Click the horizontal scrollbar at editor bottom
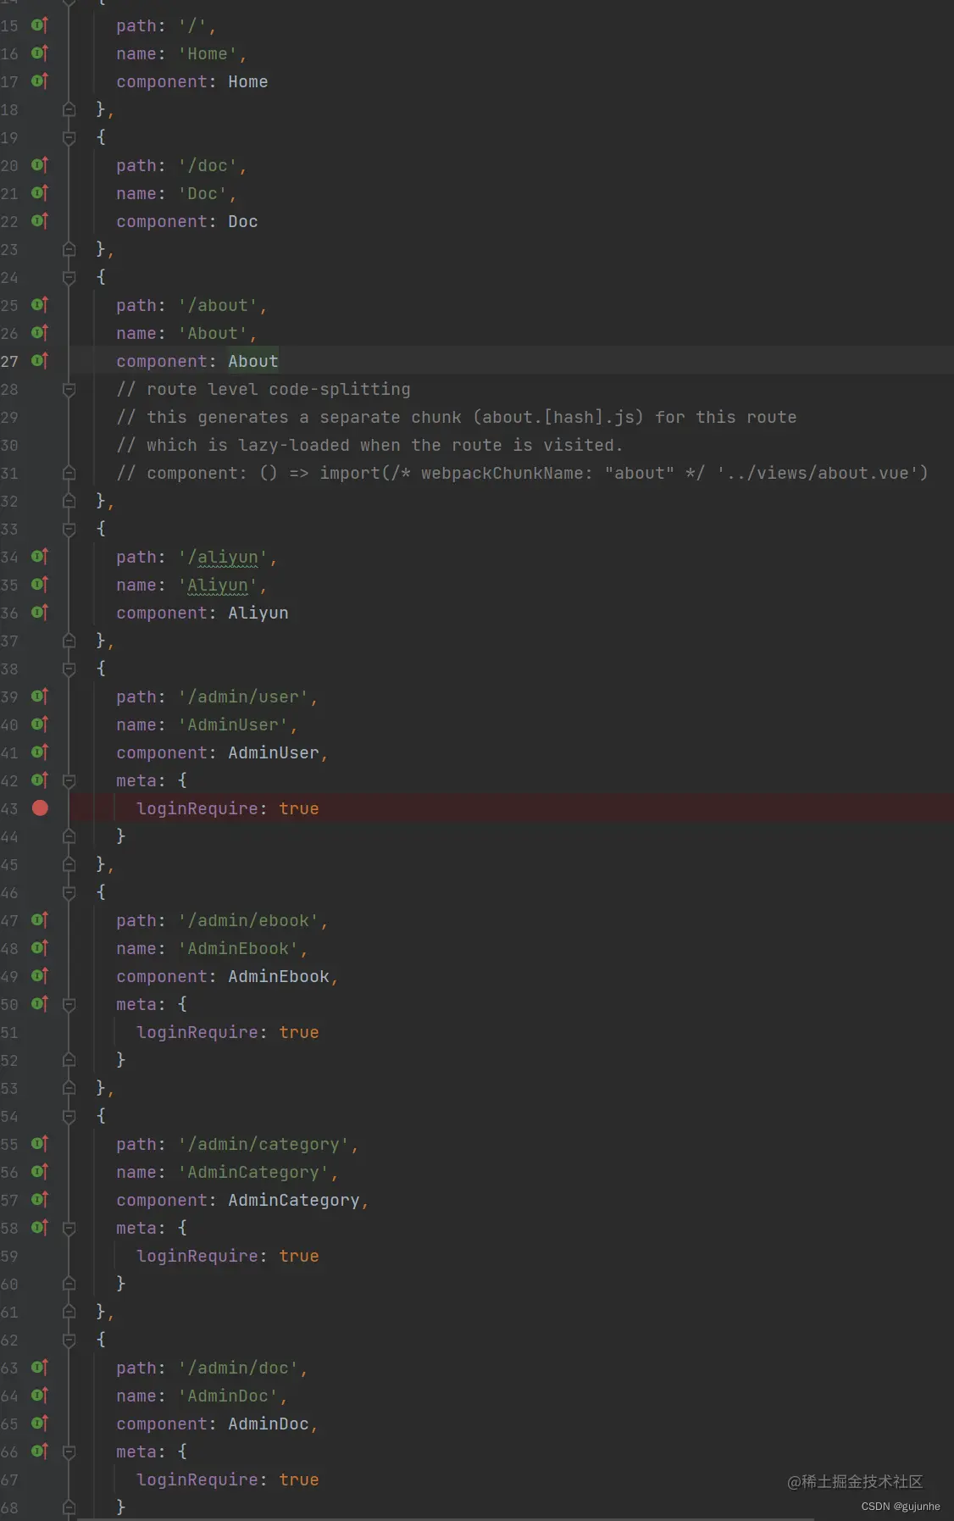Viewport: 954px width, 1521px height. (446, 1518)
